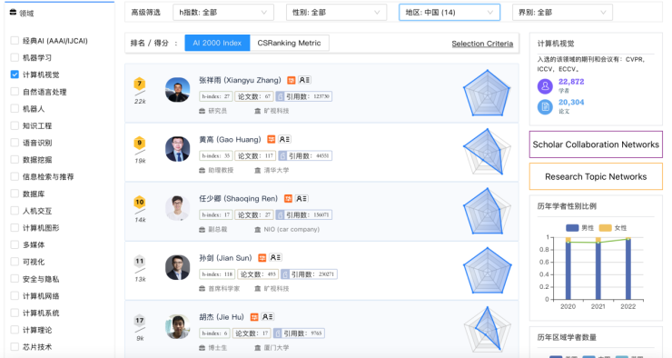Click the purple scholars count icon

point(545,86)
